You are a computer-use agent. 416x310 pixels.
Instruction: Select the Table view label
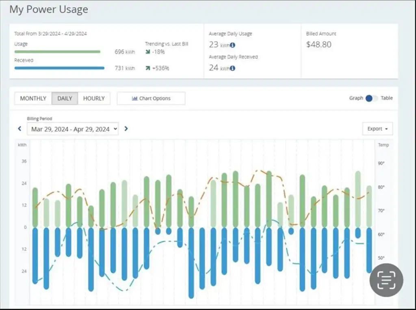tap(387, 98)
